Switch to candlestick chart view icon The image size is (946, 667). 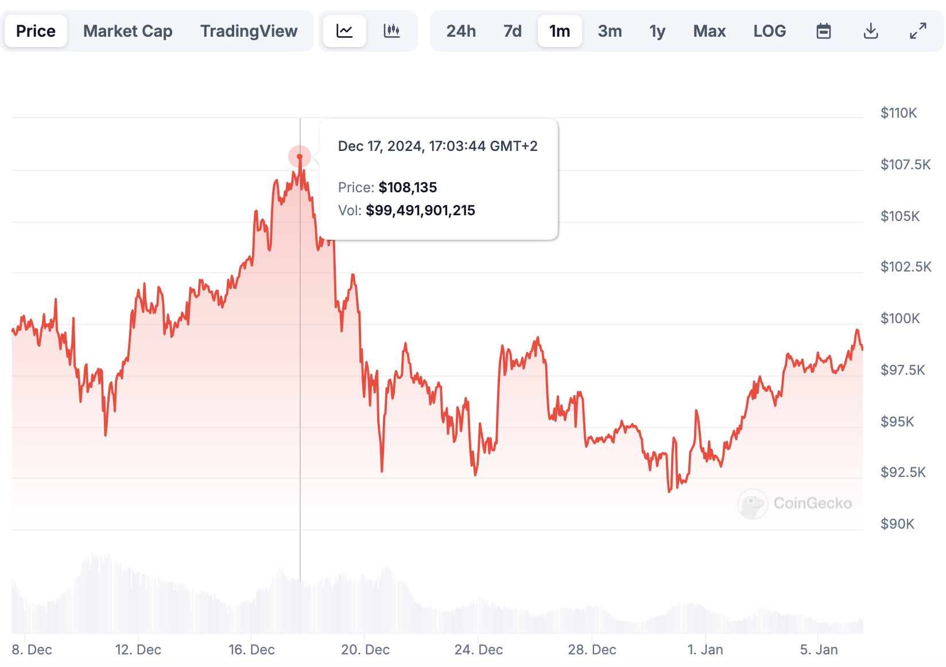392,31
